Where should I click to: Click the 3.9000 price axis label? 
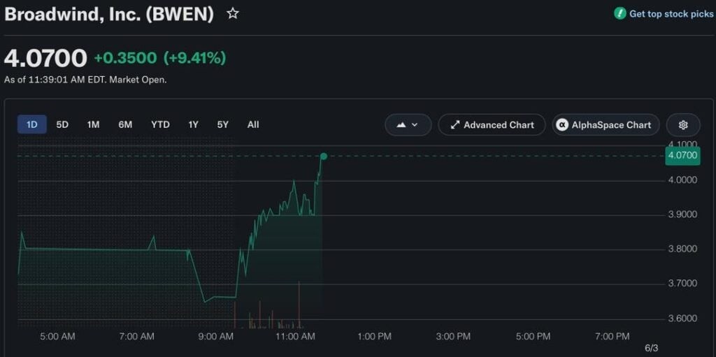tap(682, 214)
